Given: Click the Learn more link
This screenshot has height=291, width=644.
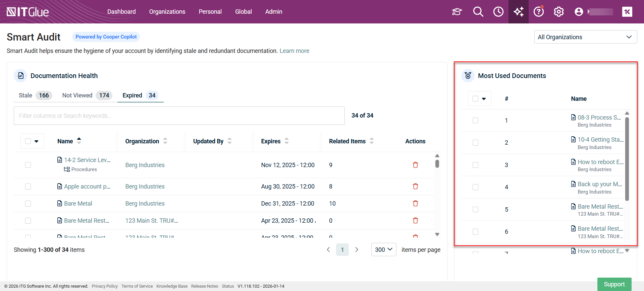Looking at the screenshot, I should pos(294,51).
